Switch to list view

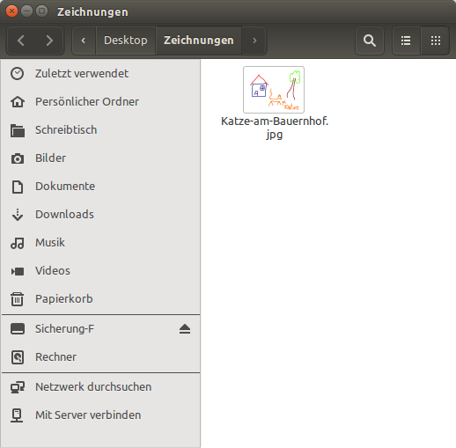coord(406,40)
